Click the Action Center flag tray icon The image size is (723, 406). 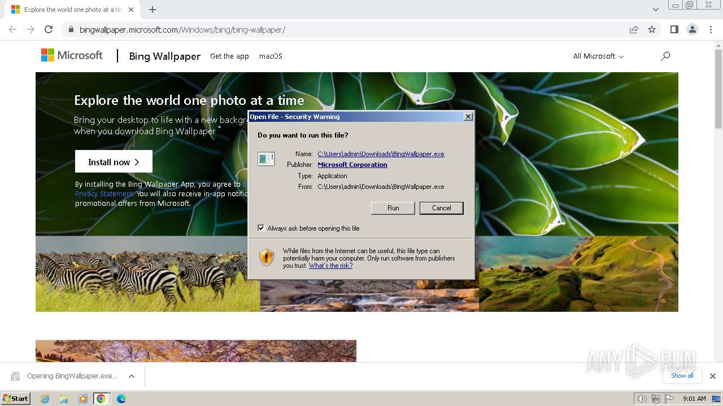tap(669, 399)
